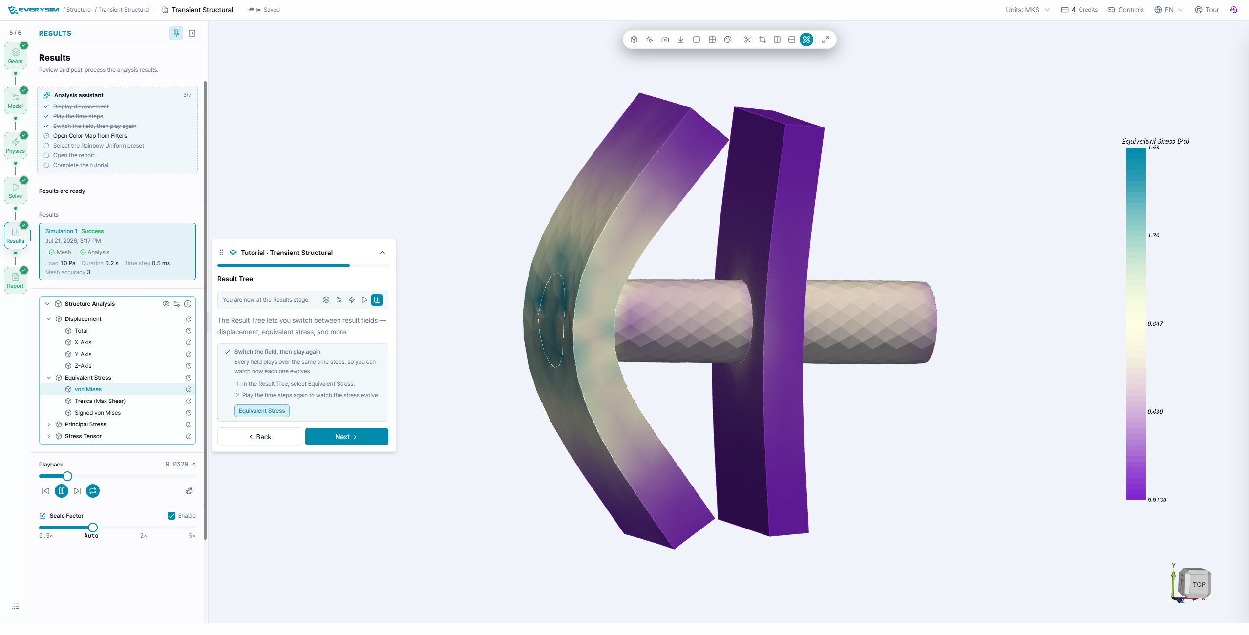The image size is (1249, 635).
Task: Toggle the highlighted pencil-ruler tool
Action: pos(806,40)
